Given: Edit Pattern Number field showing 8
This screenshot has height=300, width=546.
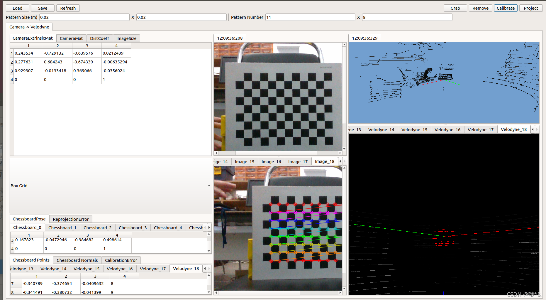Looking at the screenshot, I should tap(407, 17).
